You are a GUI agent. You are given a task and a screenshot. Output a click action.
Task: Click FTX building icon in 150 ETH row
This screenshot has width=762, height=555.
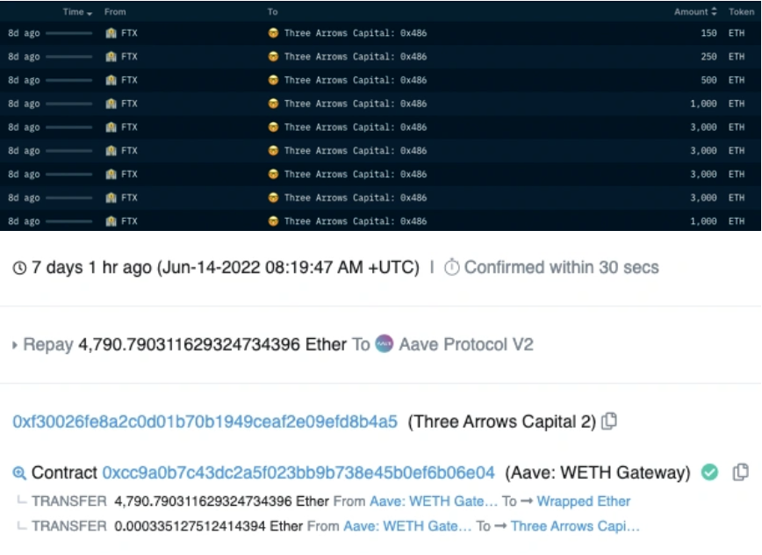click(x=111, y=33)
